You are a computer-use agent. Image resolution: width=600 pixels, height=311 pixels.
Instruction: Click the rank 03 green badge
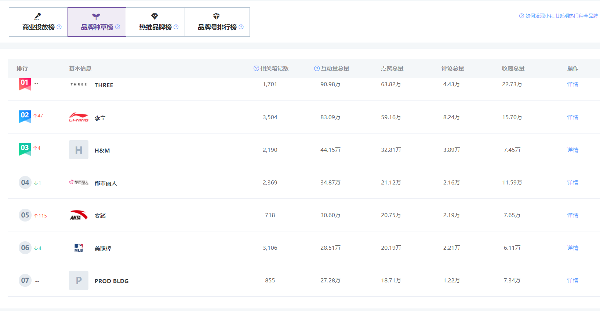[x=25, y=149]
